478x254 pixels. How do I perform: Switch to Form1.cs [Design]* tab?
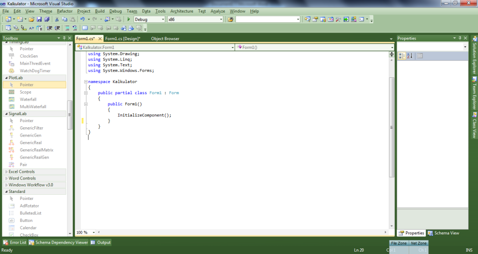pyautogui.click(x=123, y=39)
